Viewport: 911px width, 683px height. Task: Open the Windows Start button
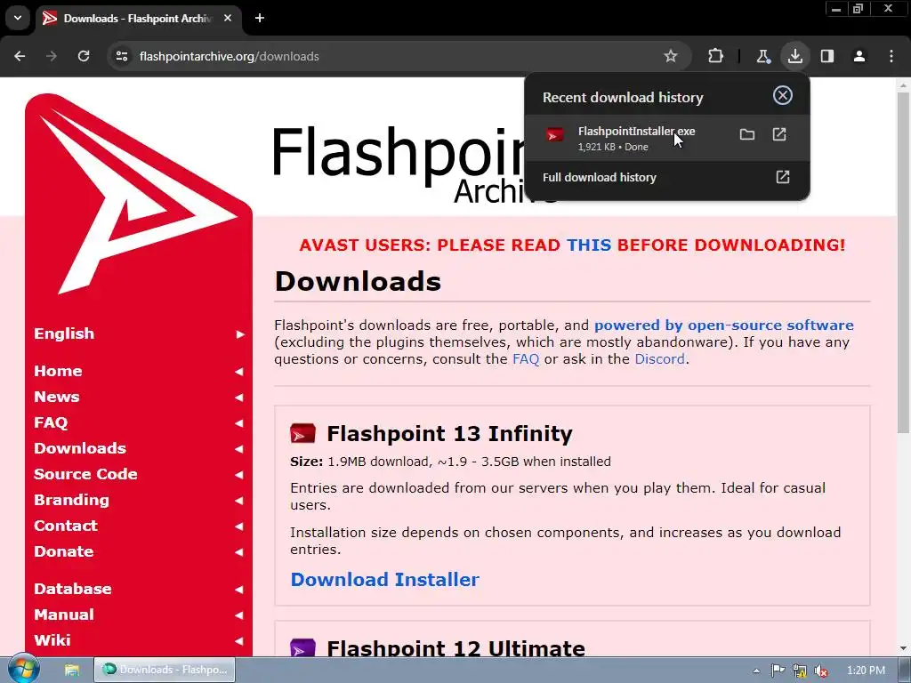click(x=24, y=669)
